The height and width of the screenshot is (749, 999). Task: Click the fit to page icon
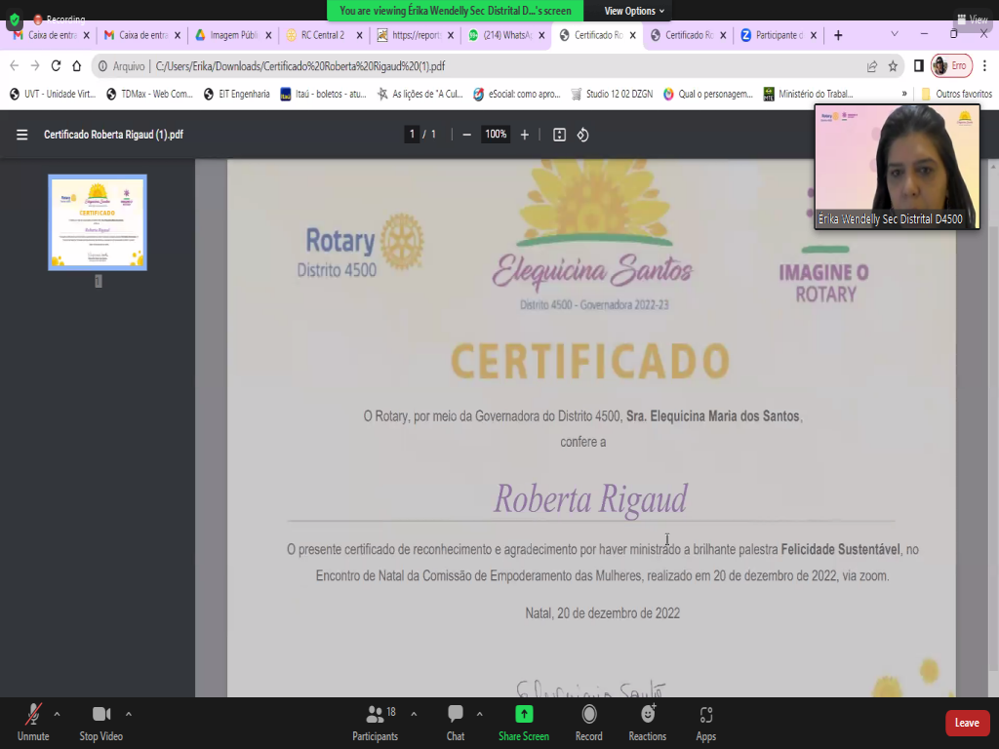[x=559, y=135]
